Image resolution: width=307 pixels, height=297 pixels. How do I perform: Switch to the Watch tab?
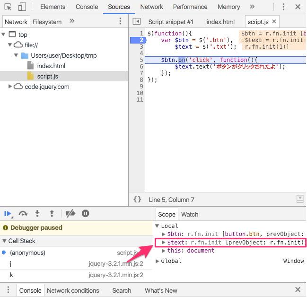pos(190,214)
